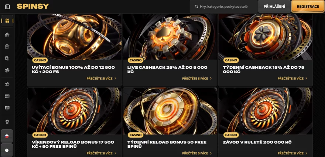Screen dimensions: 325x157
Task: Open the LIVE betting sidebar icon
Action: tap(7, 96)
